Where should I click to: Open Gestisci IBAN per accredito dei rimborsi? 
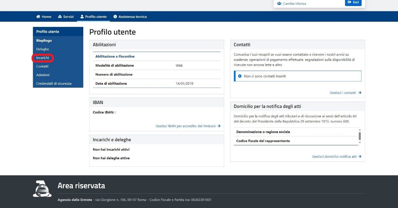coord(186,126)
